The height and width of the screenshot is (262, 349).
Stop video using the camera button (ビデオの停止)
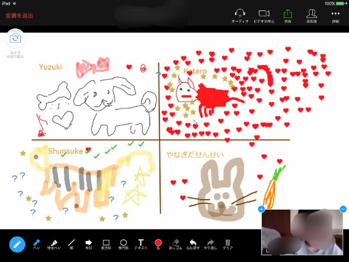coord(264,15)
